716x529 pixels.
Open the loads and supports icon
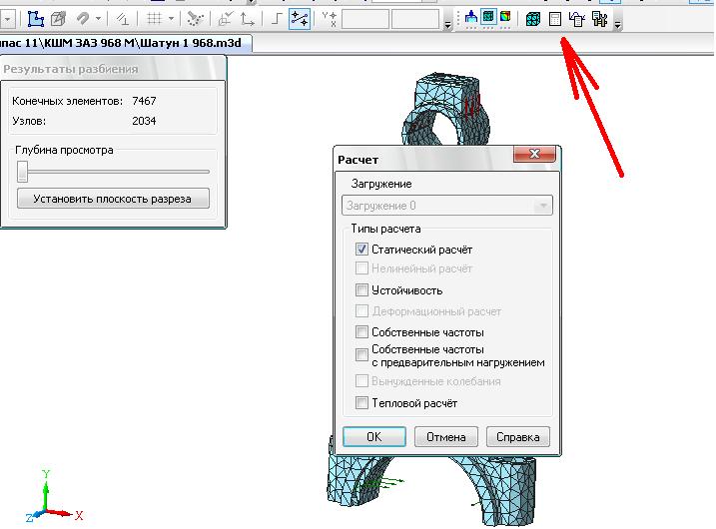point(471,18)
